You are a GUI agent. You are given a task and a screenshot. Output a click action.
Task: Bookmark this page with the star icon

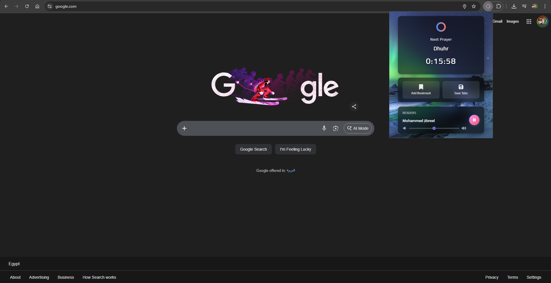point(474,6)
